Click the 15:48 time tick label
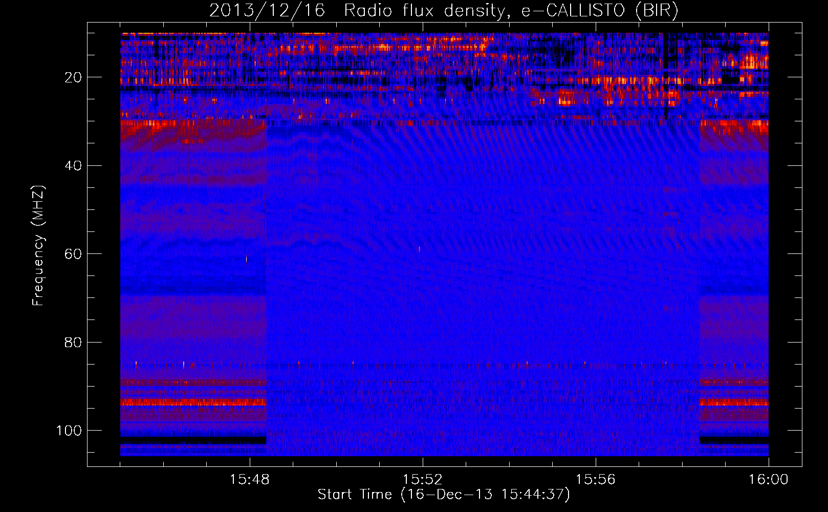The height and width of the screenshot is (512, 828). pos(250,480)
